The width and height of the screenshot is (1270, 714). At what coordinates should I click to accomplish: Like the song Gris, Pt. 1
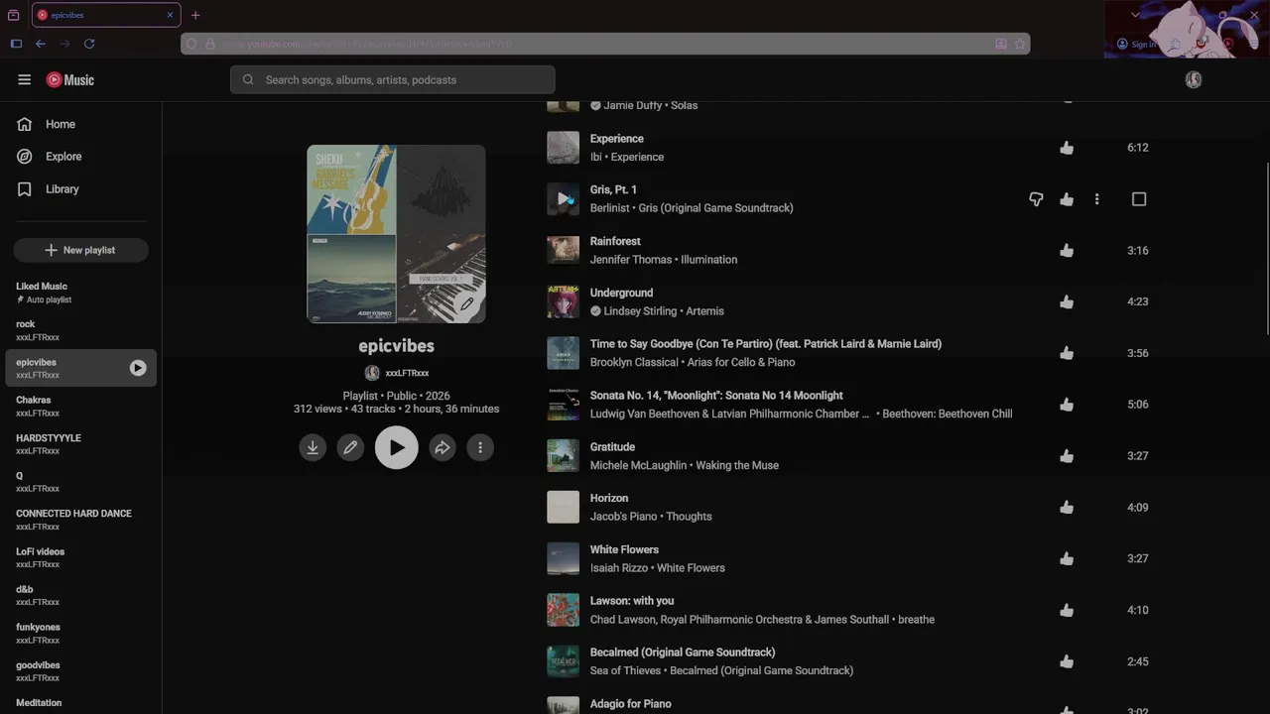coord(1067,199)
